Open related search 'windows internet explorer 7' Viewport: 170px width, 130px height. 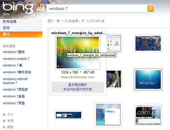click(15, 81)
